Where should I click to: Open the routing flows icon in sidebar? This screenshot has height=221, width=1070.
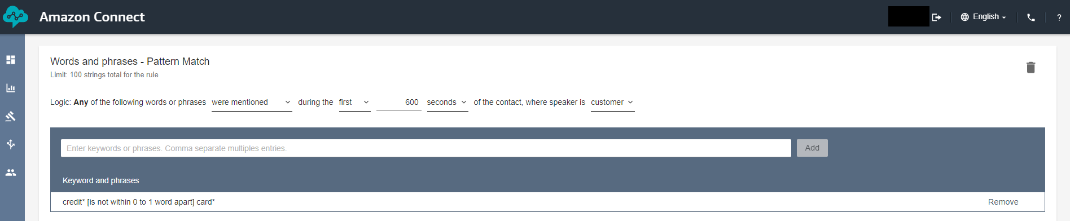click(11, 144)
